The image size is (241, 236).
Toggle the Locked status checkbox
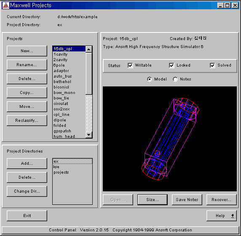(x=171, y=65)
